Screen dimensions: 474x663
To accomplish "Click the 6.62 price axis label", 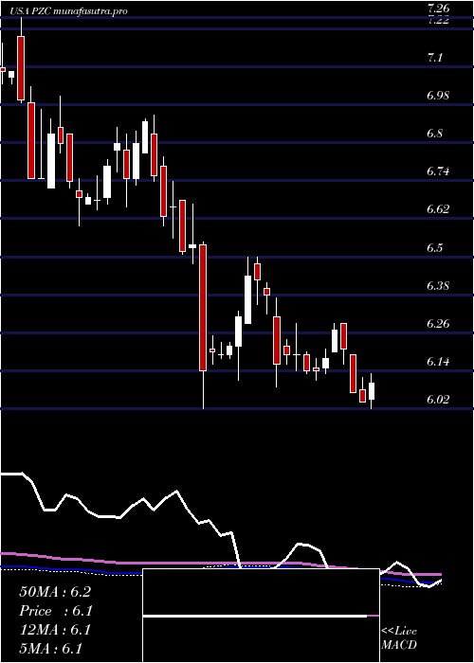I will (x=438, y=209).
